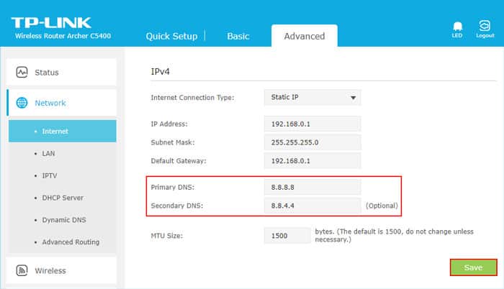This screenshot has width=504, height=289.
Task: Open the Network section label
Action: tap(50, 103)
